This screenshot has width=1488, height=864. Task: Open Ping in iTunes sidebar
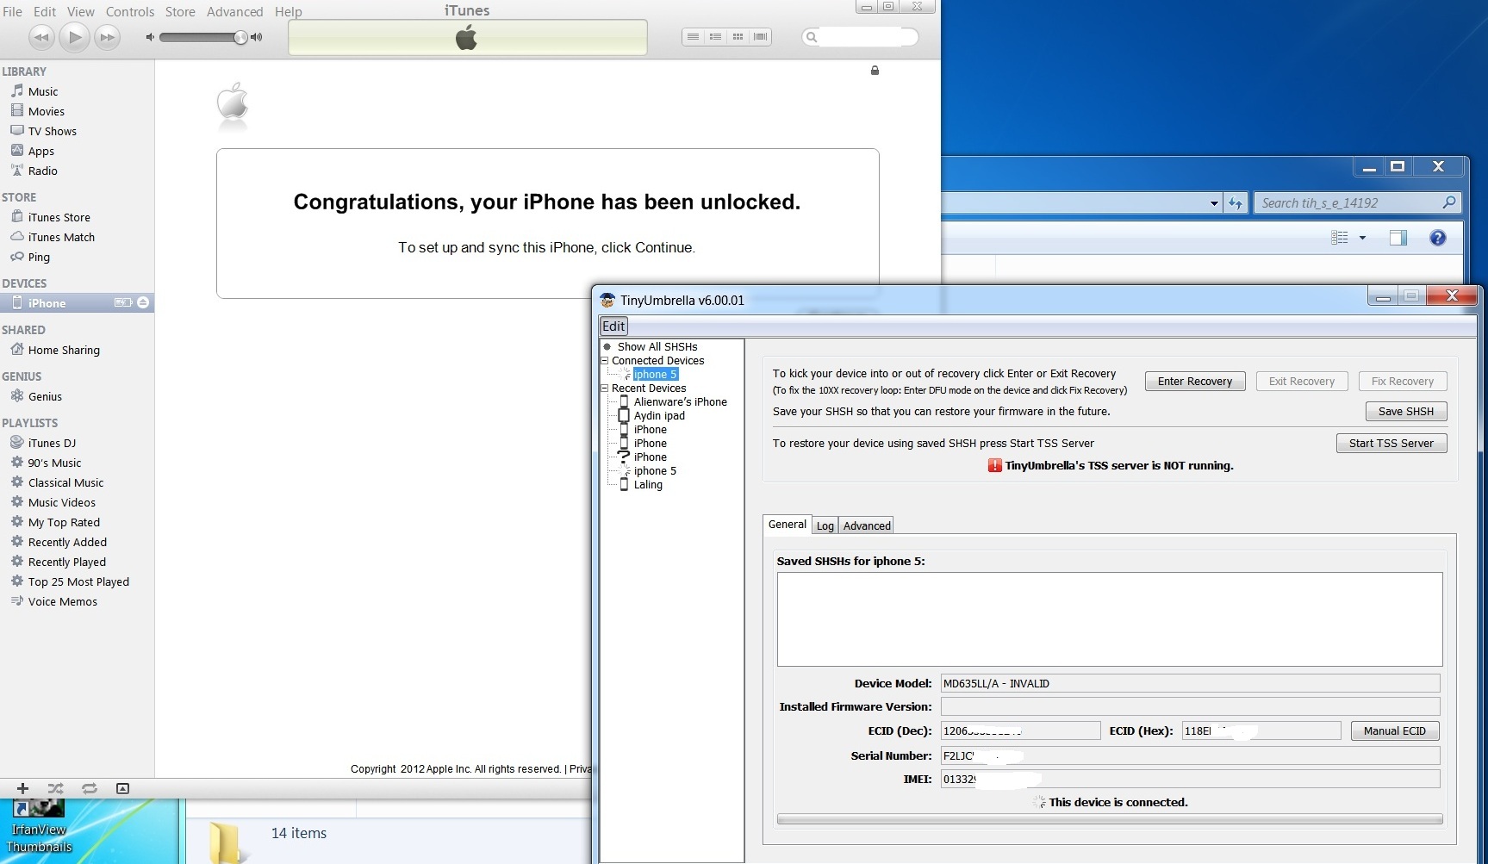pyautogui.click(x=39, y=257)
